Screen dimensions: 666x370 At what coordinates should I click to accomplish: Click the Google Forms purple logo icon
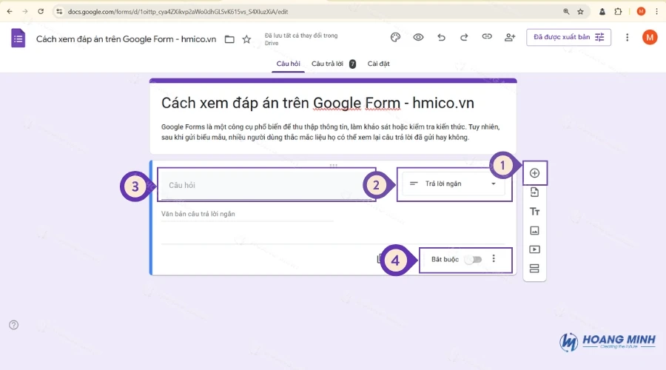coord(18,38)
